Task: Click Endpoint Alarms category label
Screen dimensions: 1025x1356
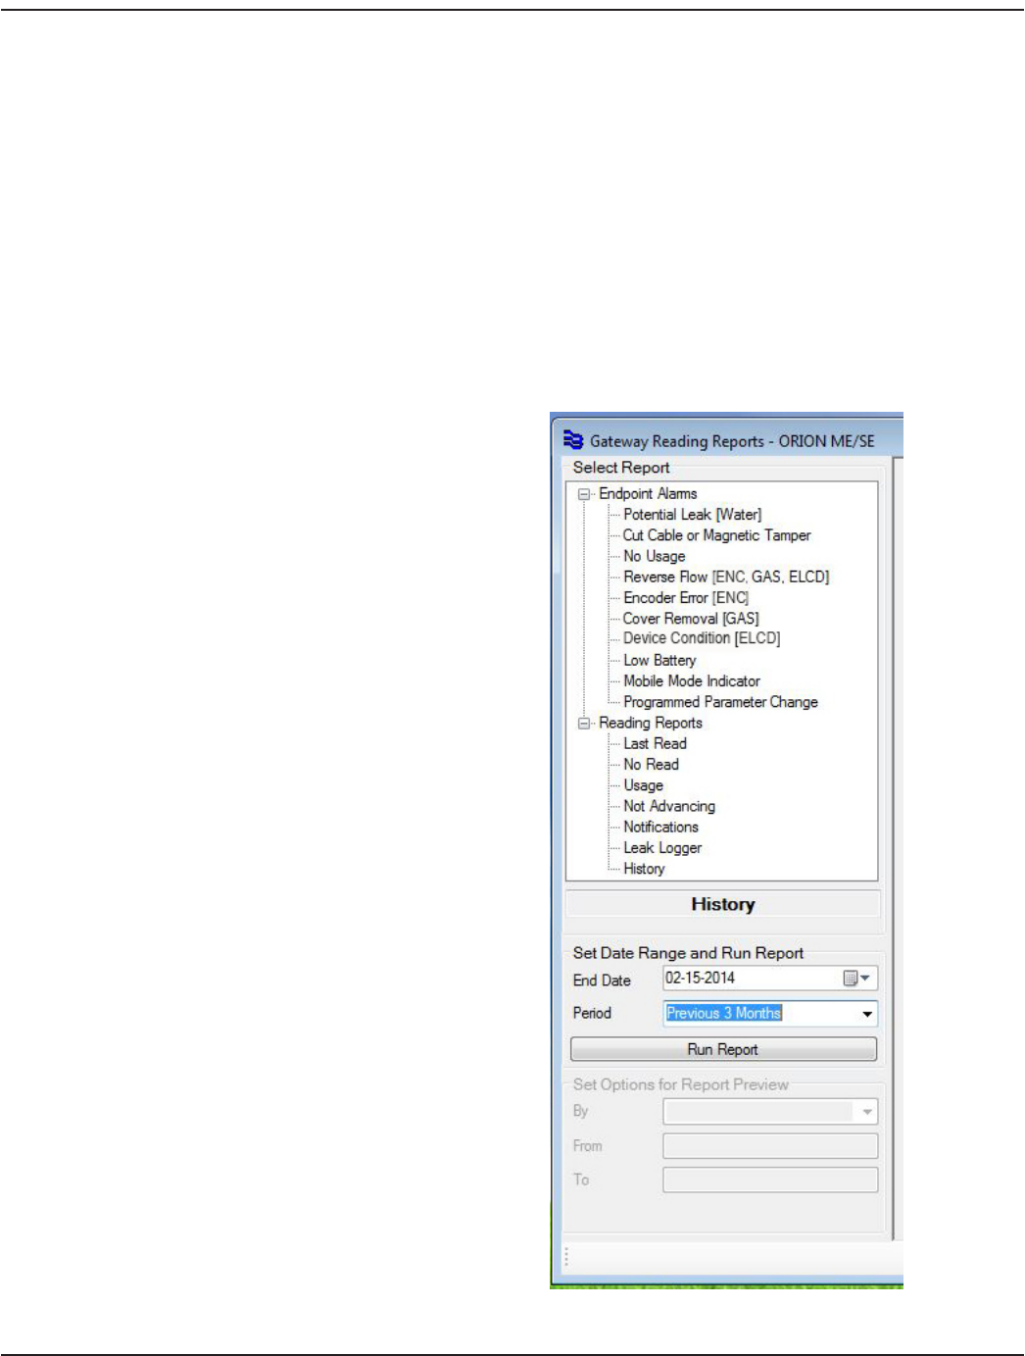Action: click(x=648, y=494)
